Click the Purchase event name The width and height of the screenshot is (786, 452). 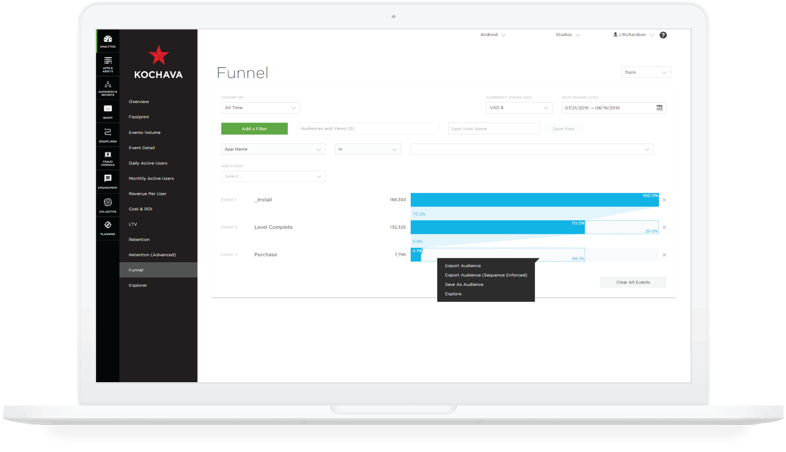click(265, 255)
